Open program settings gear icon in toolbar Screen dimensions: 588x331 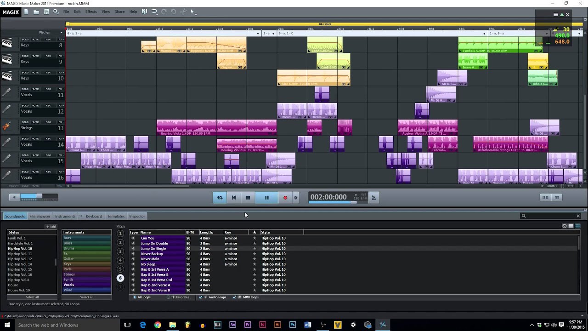tap(56, 11)
